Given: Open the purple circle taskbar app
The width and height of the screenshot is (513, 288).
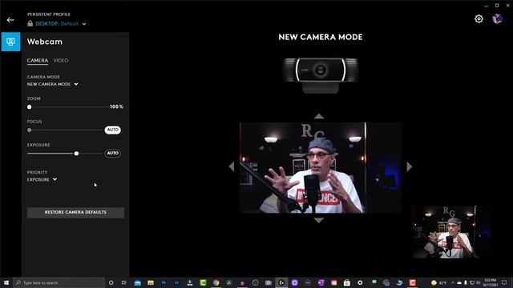Looking at the screenshot, I should pyautogui.click(x=294, y=282).
